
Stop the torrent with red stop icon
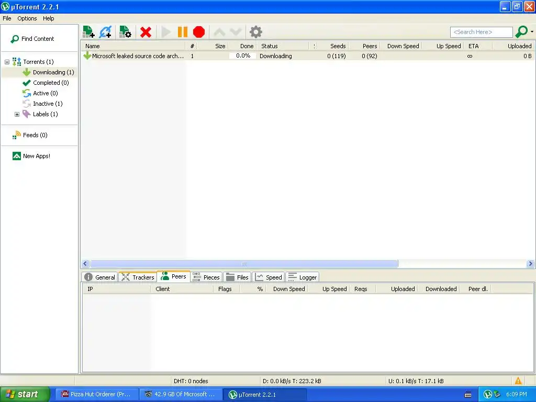198,32
